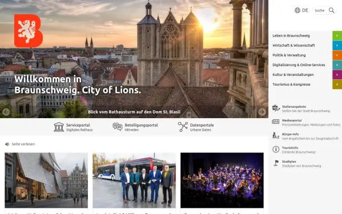Open the language globe icon
Viewport: 342px width, 214px height.
pyautogui.click(x=298, y=10)
